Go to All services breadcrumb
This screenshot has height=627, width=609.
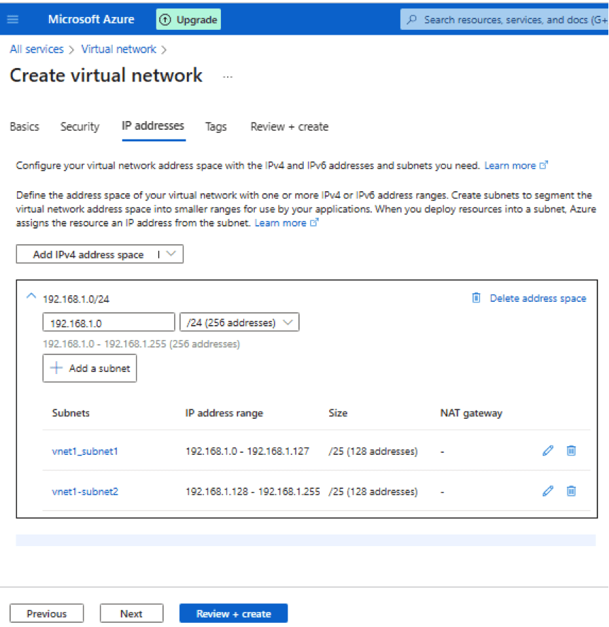[37, 49]
